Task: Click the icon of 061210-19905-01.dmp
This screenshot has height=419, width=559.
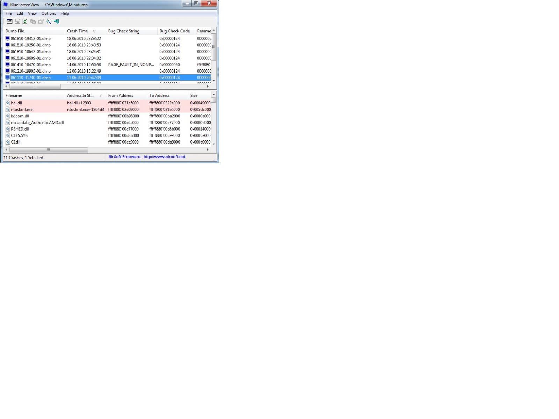Action: [x=7, y=71]
